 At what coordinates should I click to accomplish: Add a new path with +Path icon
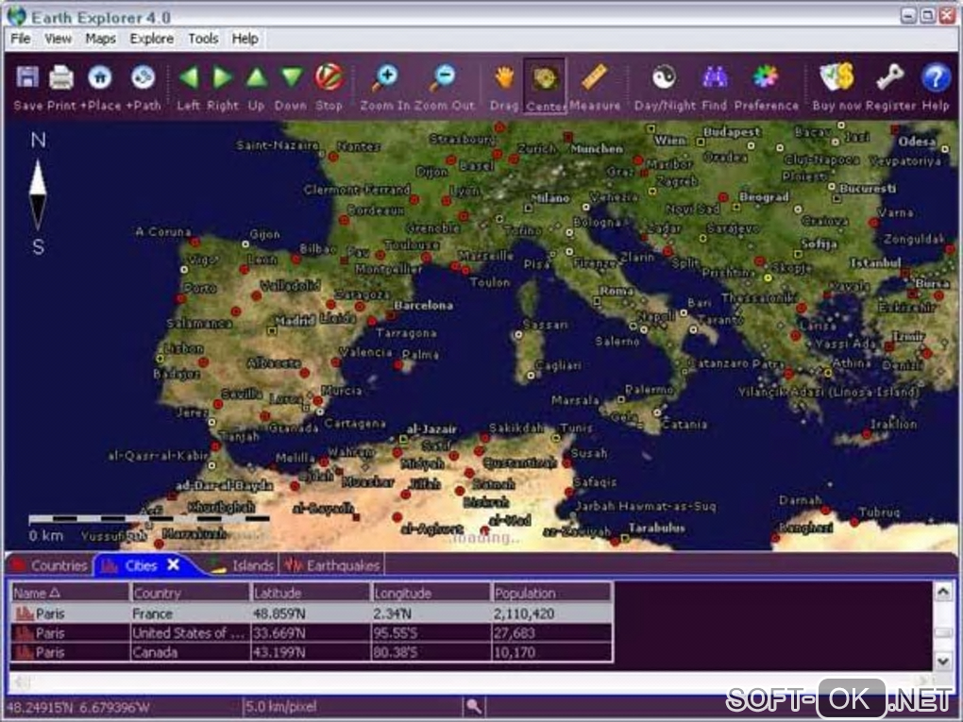(x=144, y=77)
